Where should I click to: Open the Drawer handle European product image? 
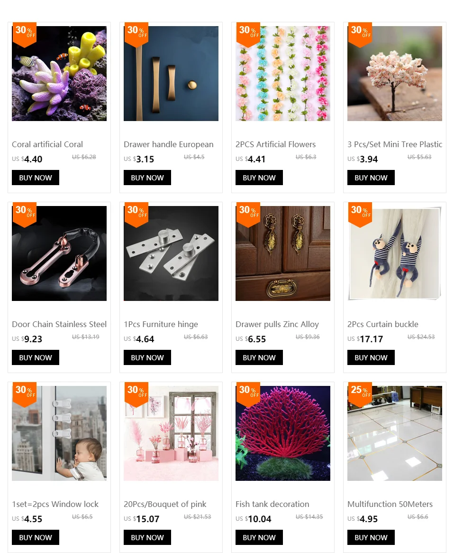click(171, 74)
